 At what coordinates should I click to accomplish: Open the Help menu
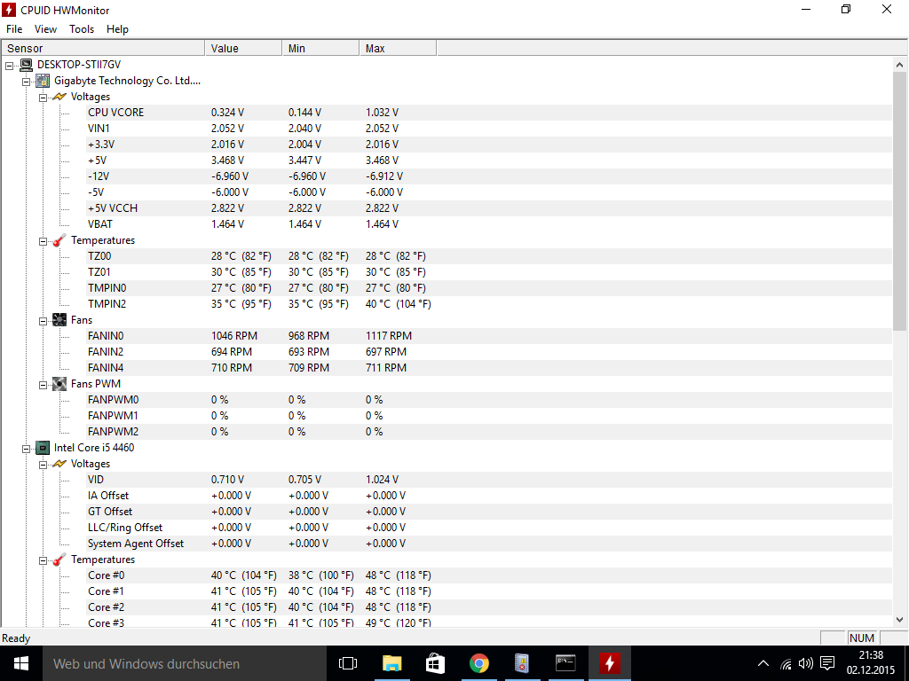point(117,29)
